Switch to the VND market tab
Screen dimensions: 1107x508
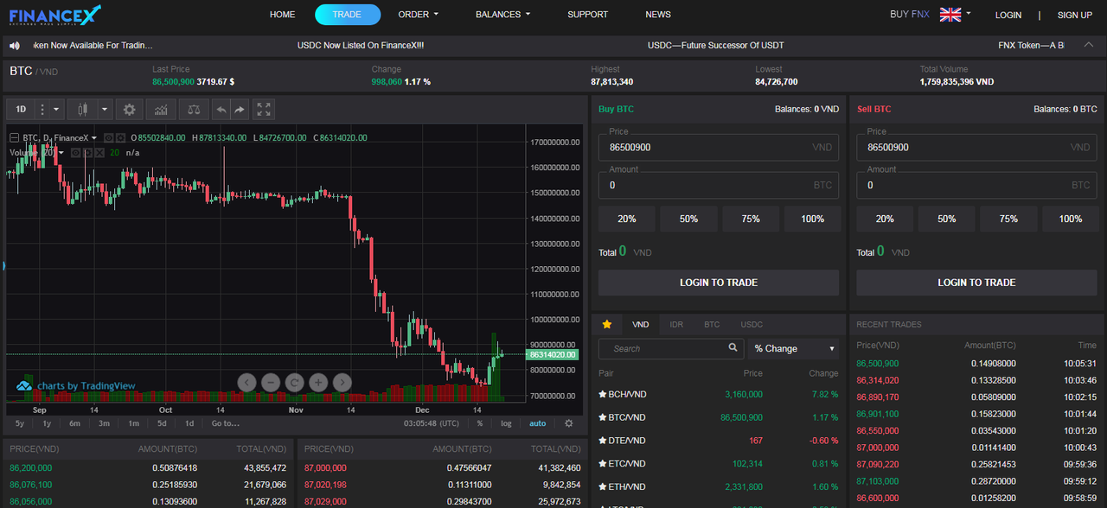pos(640,325)
